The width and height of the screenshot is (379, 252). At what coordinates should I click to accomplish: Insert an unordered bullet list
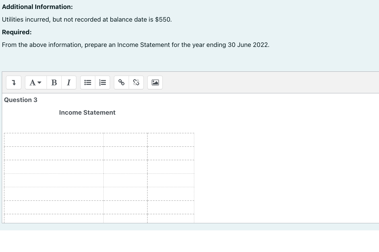[x=88, y=83]
